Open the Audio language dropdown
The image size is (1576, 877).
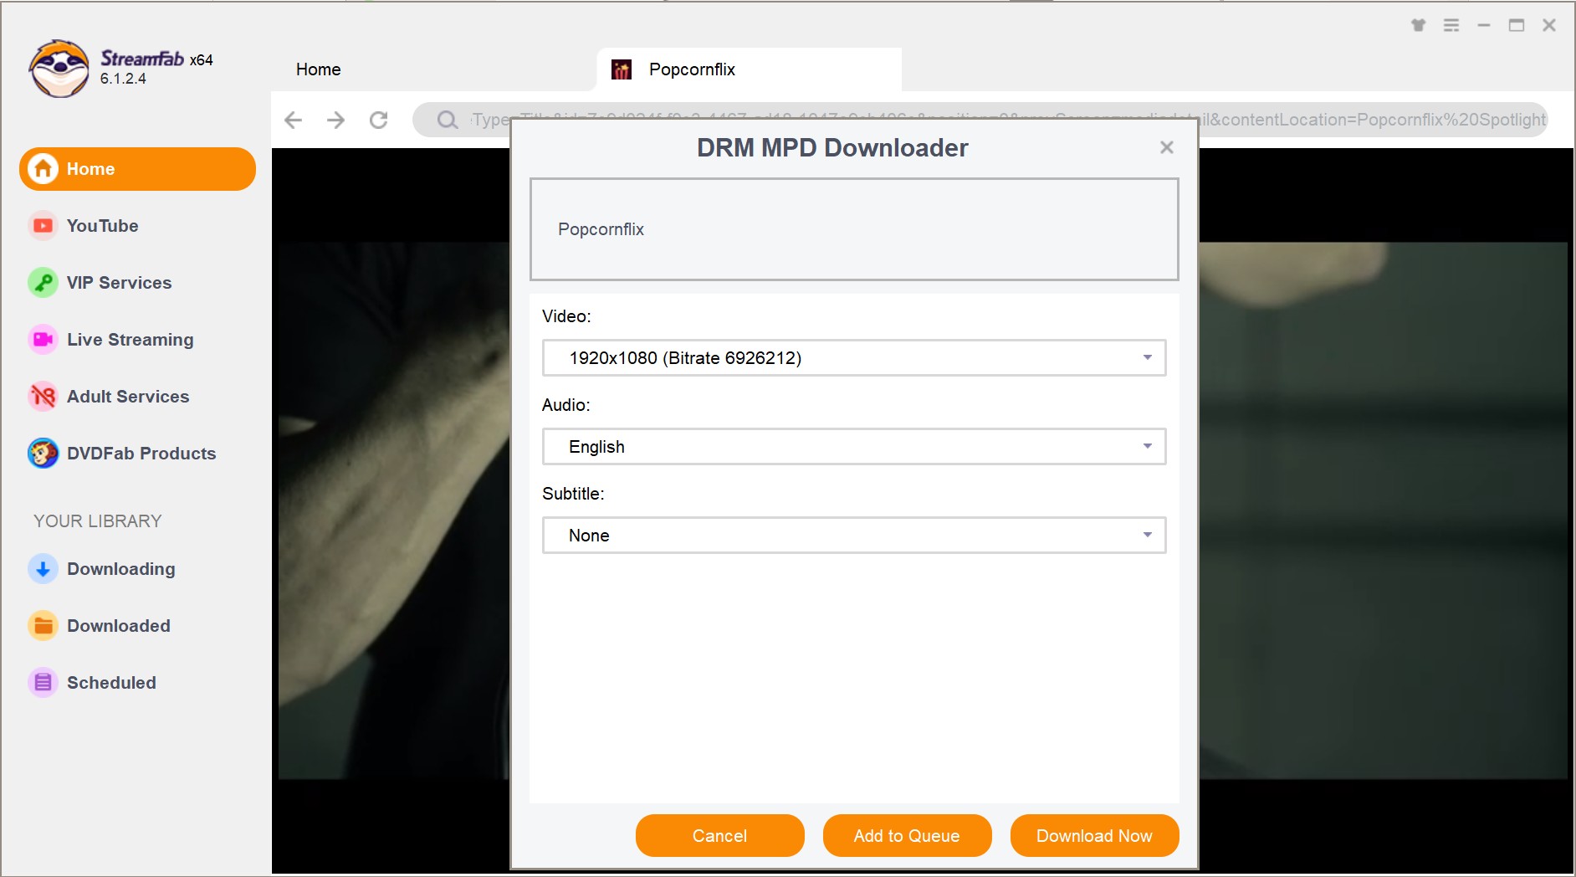854,447
